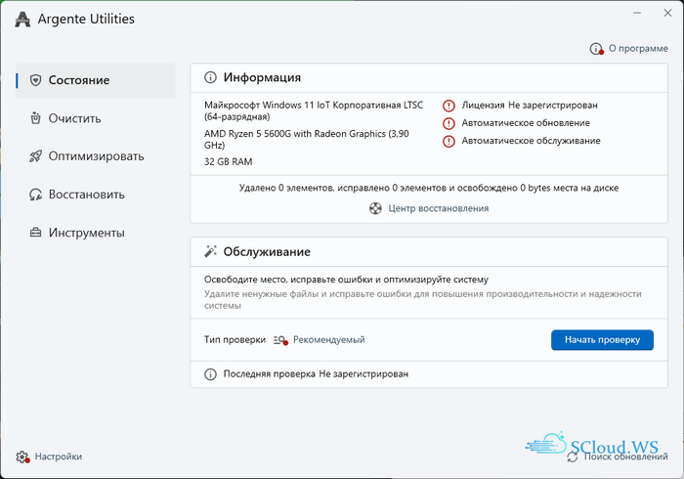Click the 32 GB RAM text
Screen dimensions: 684x479
coord(228,162)
